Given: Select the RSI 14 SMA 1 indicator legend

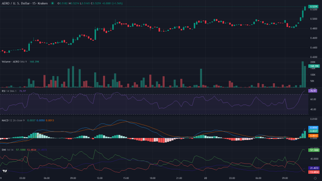Looking at the screenshot, I should [x=9, y=91].
